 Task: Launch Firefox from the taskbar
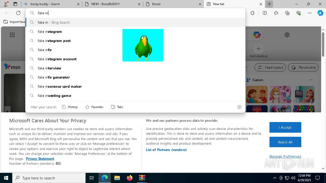coord(129,178)
